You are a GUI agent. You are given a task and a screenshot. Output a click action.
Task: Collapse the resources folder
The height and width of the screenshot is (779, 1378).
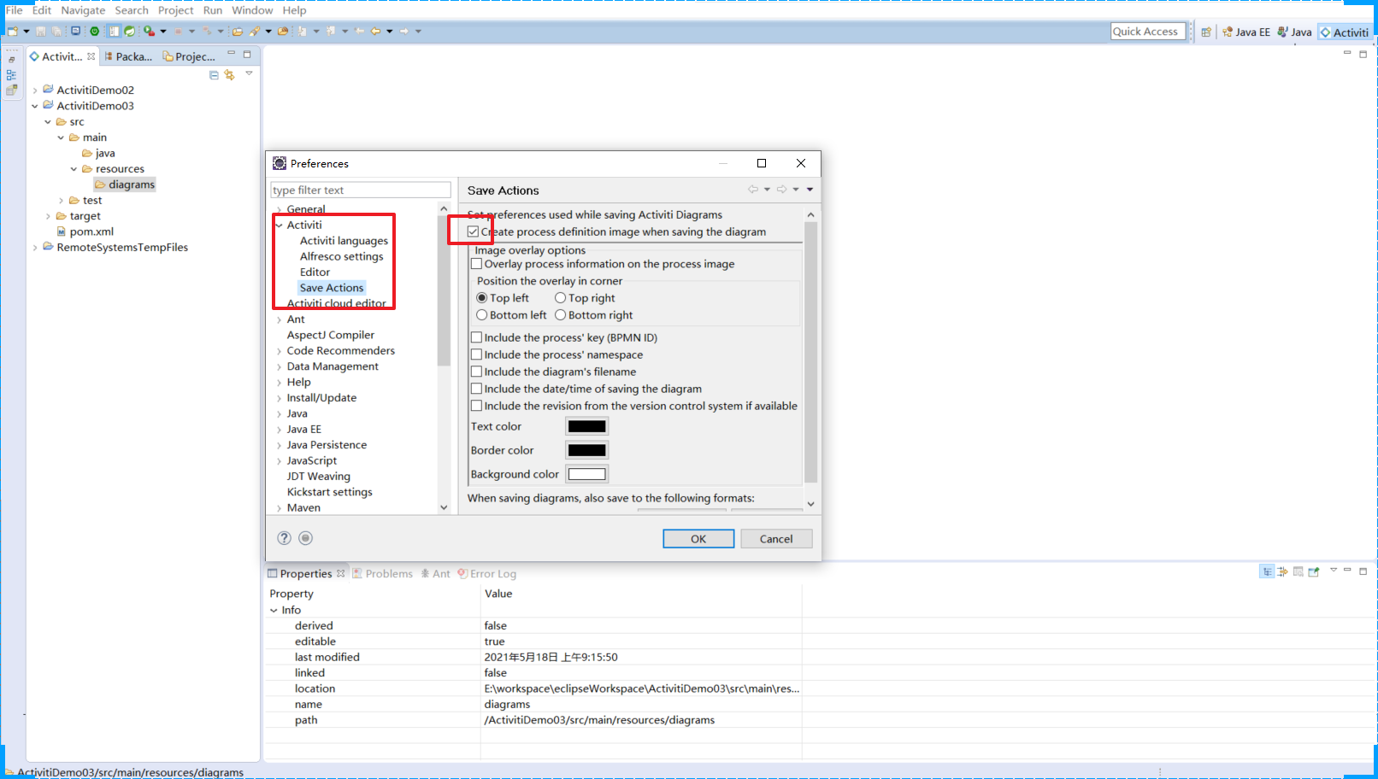(x=74, y=169)
